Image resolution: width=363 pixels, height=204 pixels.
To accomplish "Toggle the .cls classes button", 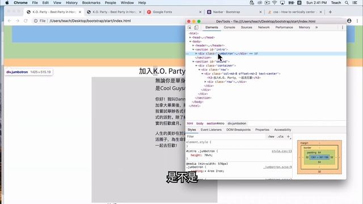I will (280, 137).
